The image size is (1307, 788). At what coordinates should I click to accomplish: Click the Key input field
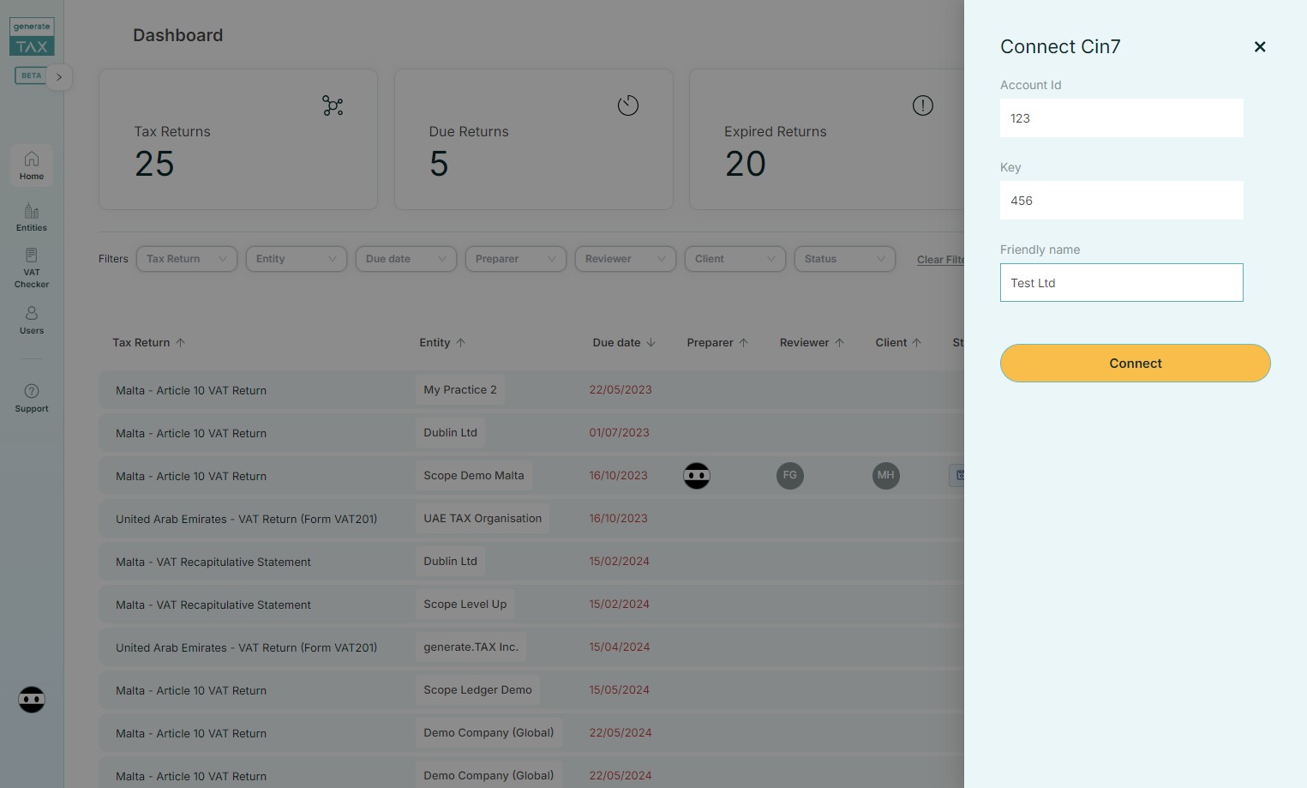1121,201
